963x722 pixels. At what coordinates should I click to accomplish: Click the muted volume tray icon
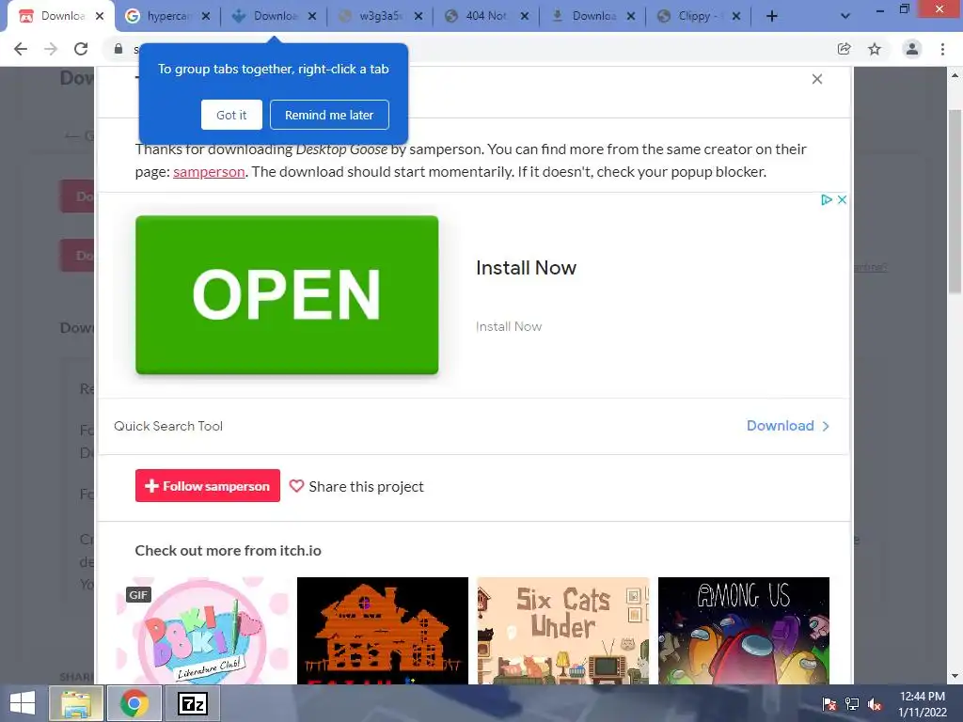tap(875, 704)
